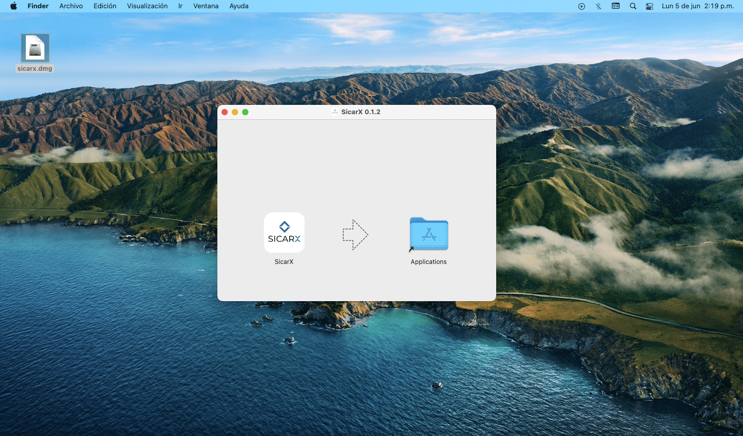This screenshot has width=743, height=436.
Task: Click the Bluetooth status icon
Action: pos(598,6)
